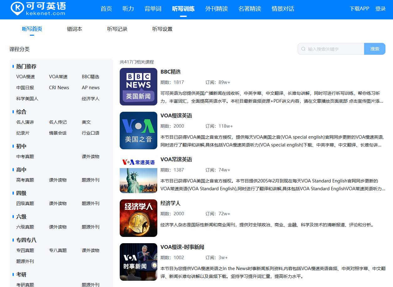
Task: Click the 登录 login link
Action: 380,9
